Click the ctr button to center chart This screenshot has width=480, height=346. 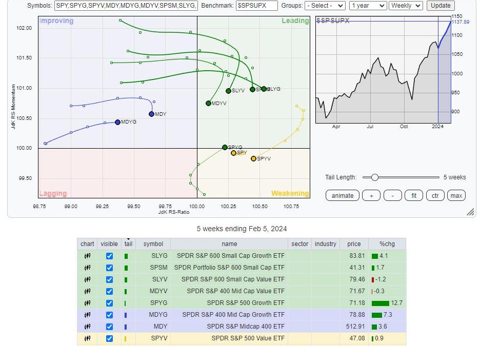point(435,195)
